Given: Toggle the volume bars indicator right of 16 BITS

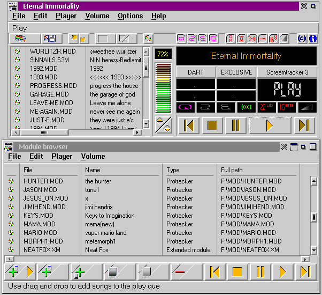Looking at the screenshot, I should (307, 107).
